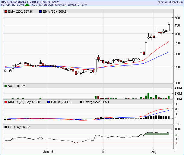
Task: Click the Jul date axis label
Action: 103,152
